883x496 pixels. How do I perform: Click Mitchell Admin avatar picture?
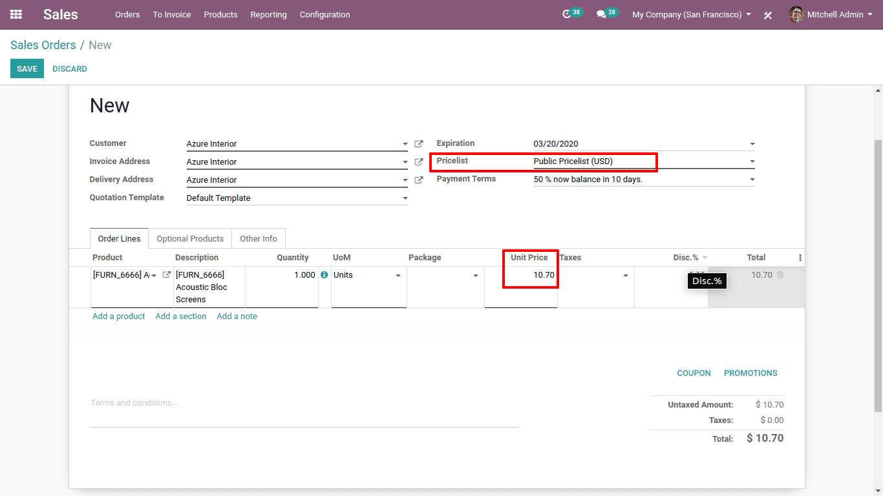tap(796, 14)
